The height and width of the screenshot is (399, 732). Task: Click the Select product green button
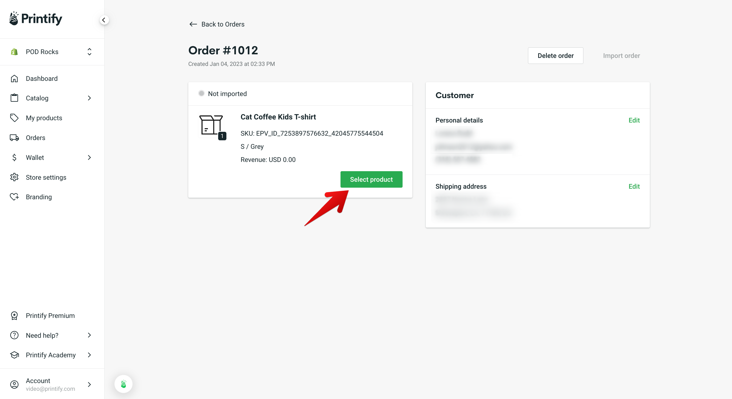click(x=371, y=179)
